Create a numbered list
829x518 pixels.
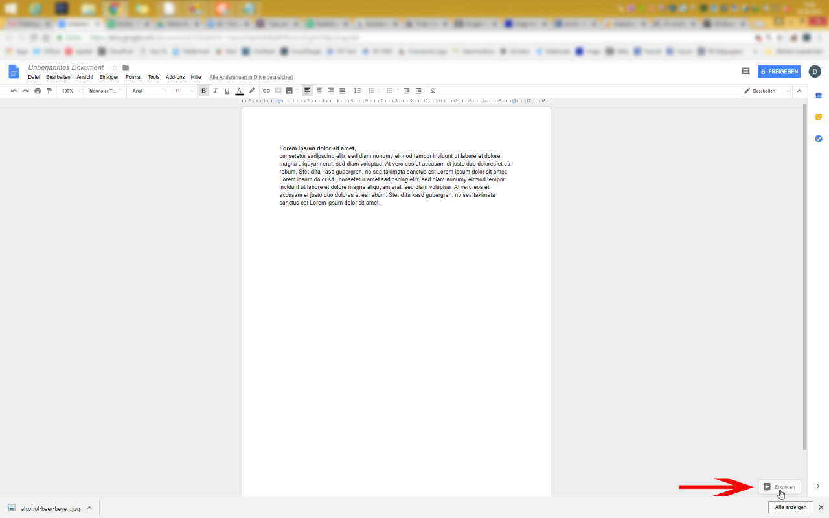tap(372, 91)
